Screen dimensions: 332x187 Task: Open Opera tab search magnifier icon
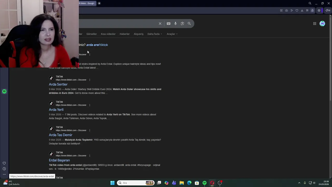tap(310, 3)
